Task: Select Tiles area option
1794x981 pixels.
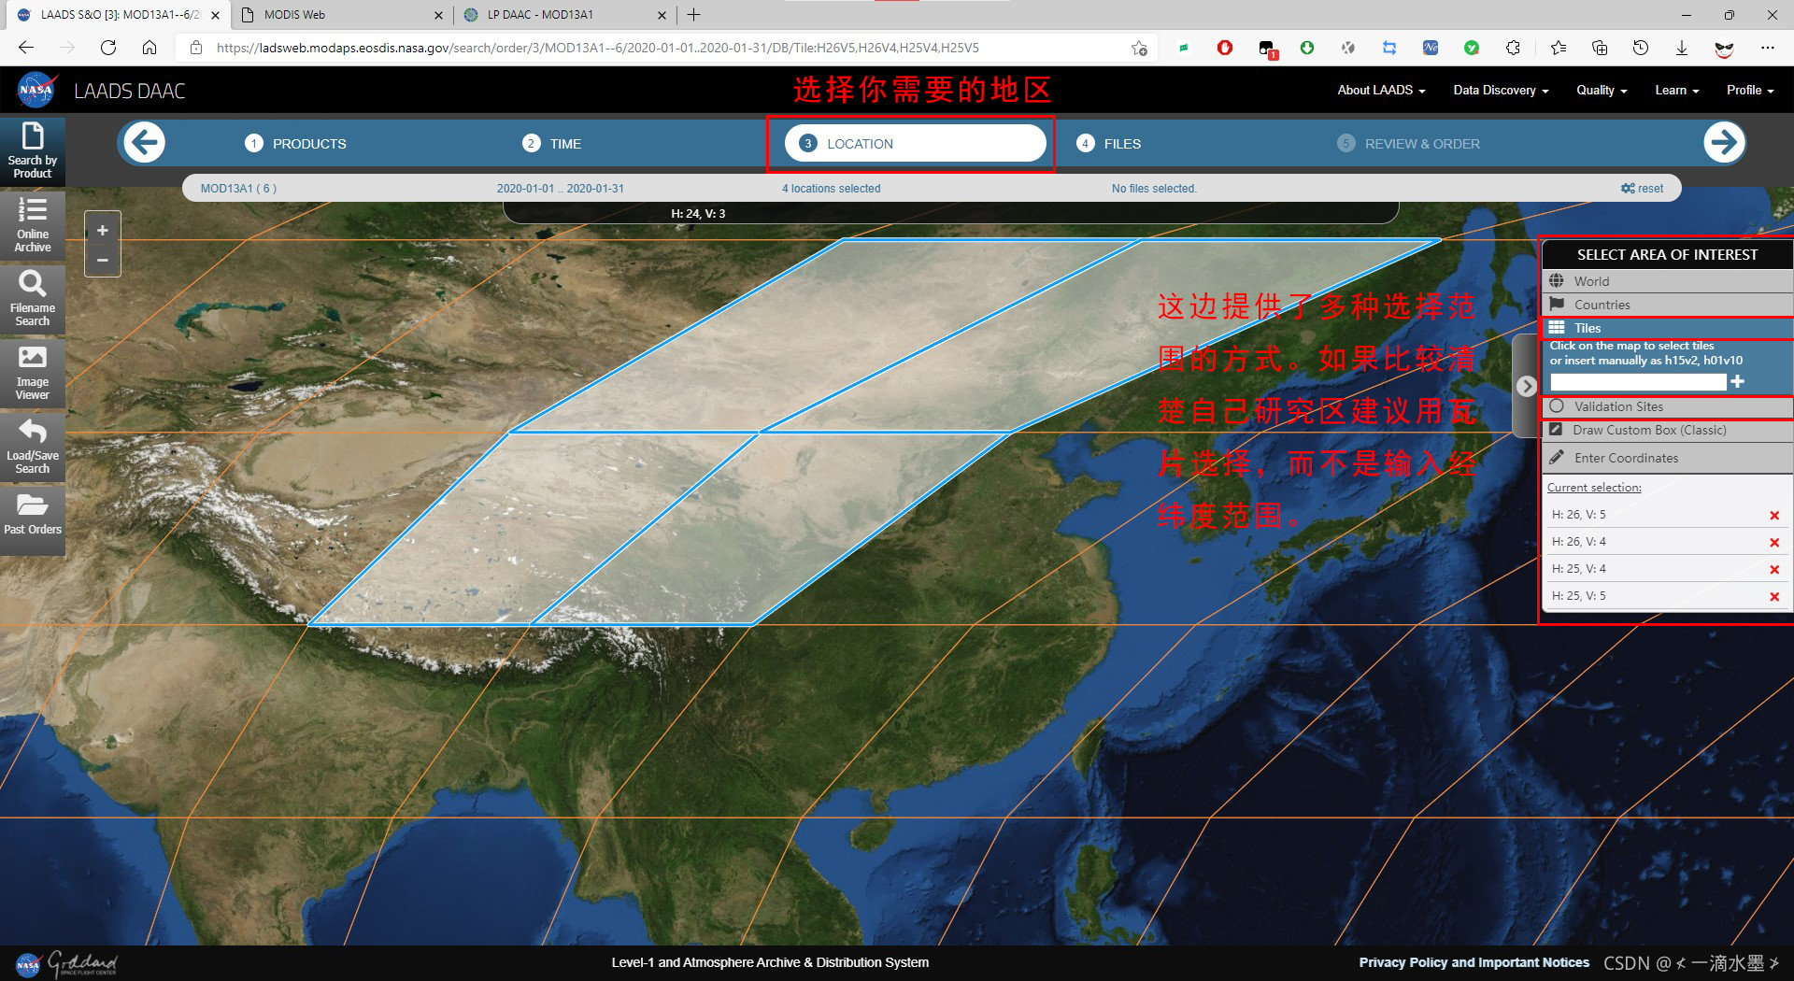Action: point(1667,328)
